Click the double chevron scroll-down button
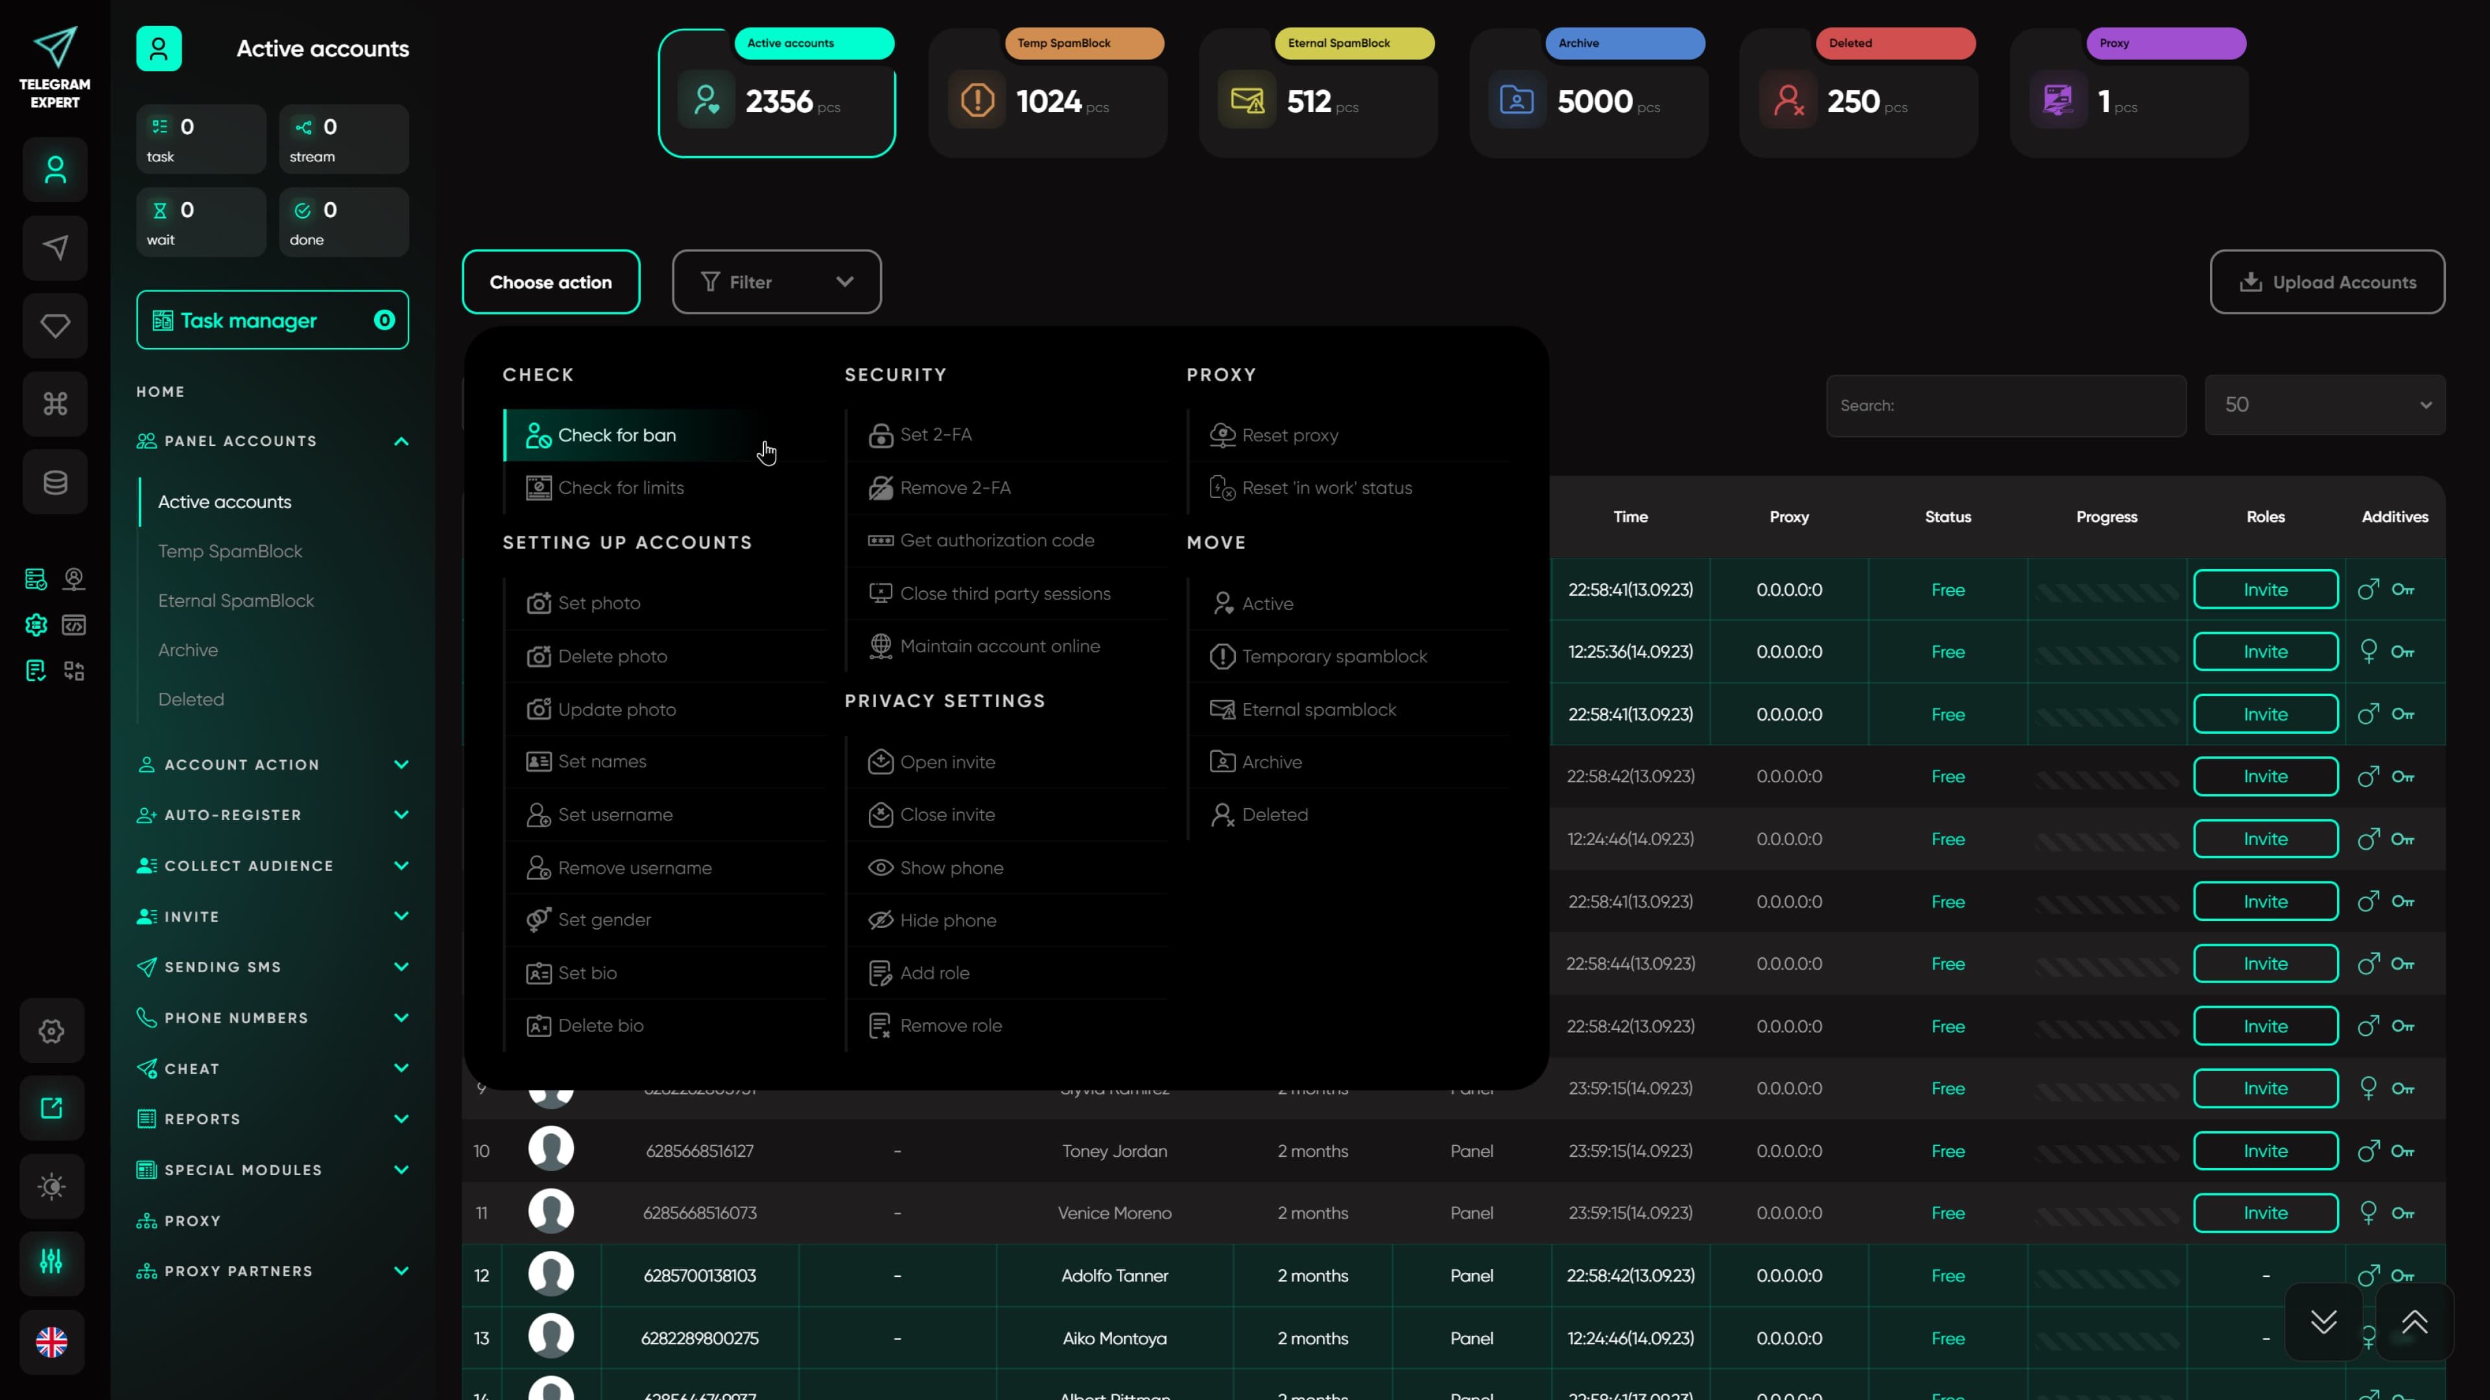This screenshot has height=1400, width=2490. click(2323, 1322)
